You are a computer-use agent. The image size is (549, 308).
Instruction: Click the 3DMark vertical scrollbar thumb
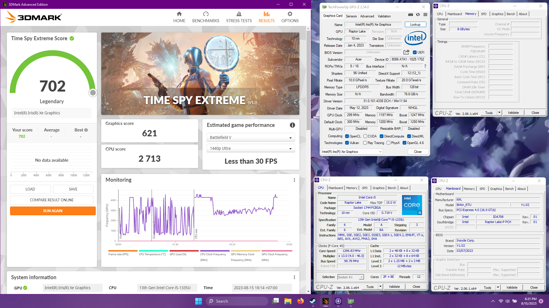pos(308,80)
